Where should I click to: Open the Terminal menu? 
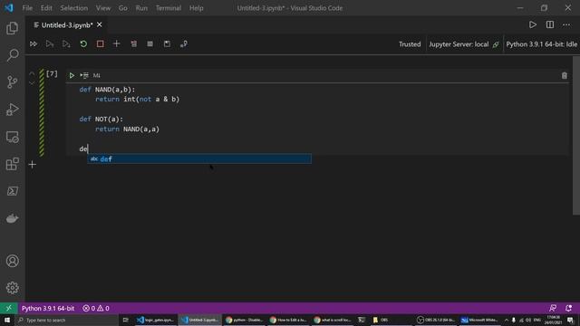[169, 8]
